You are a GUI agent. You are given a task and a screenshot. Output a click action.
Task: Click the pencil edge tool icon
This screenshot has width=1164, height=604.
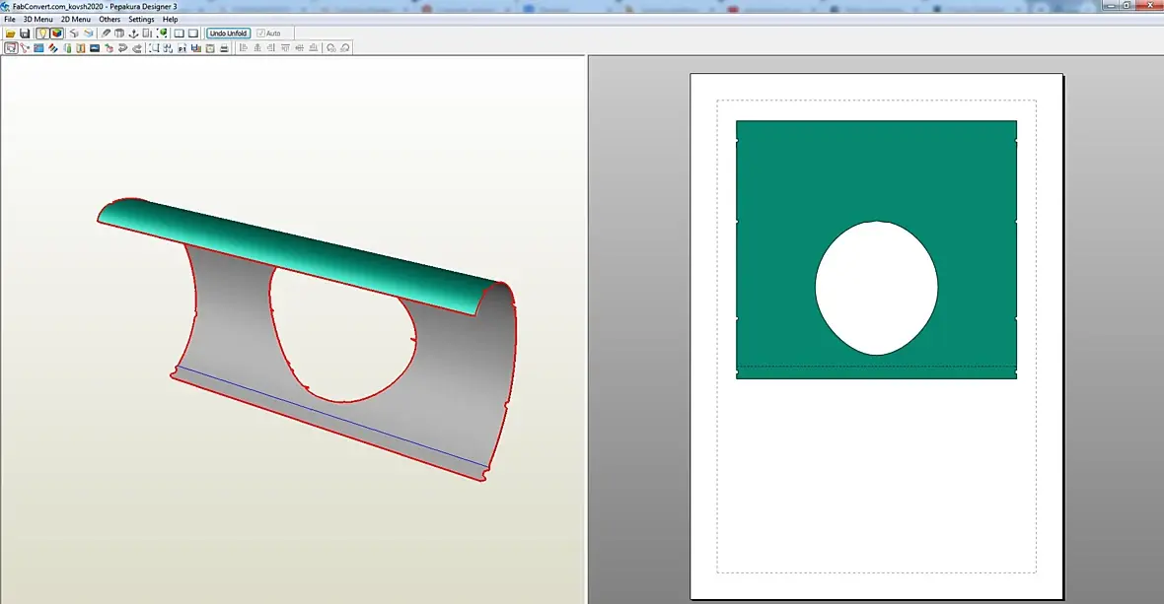[106, 34]
